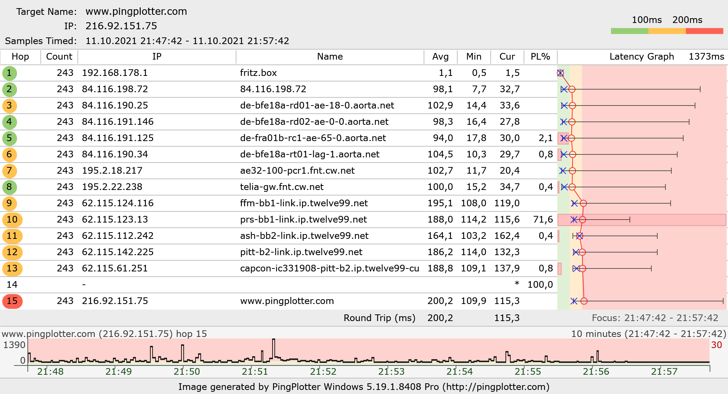Click the Latency Graph header label
Viewport: 728px width, 394px height.
tap(642, 57)
